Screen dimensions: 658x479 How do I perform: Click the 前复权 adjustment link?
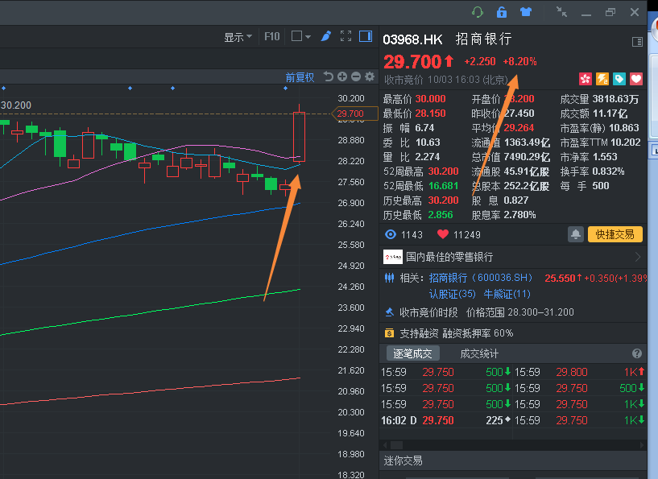(300, 77)
